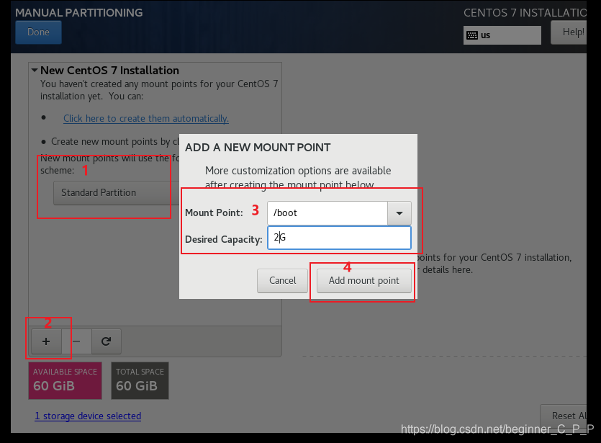The image size is (601, 443).
Task: Click here to create them automatically link
Action: 146,119
